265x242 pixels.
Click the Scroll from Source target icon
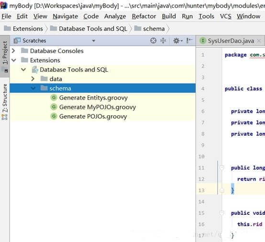[x=153, y=41]
